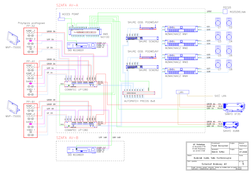Click the PEC25 box symbol
The height and width of the screenshot is (174, 251).
225,12
